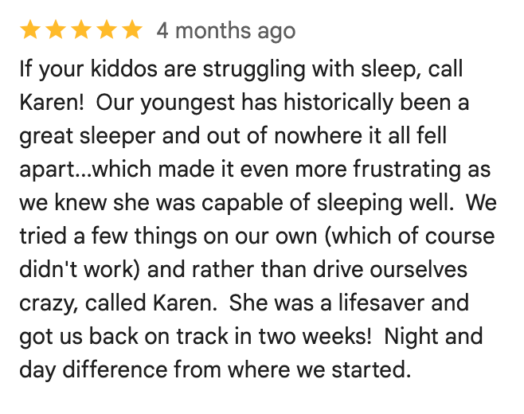Click the parenthetical "(which of course" text
This screenshot has height=414, width=524.
[404, 236]
